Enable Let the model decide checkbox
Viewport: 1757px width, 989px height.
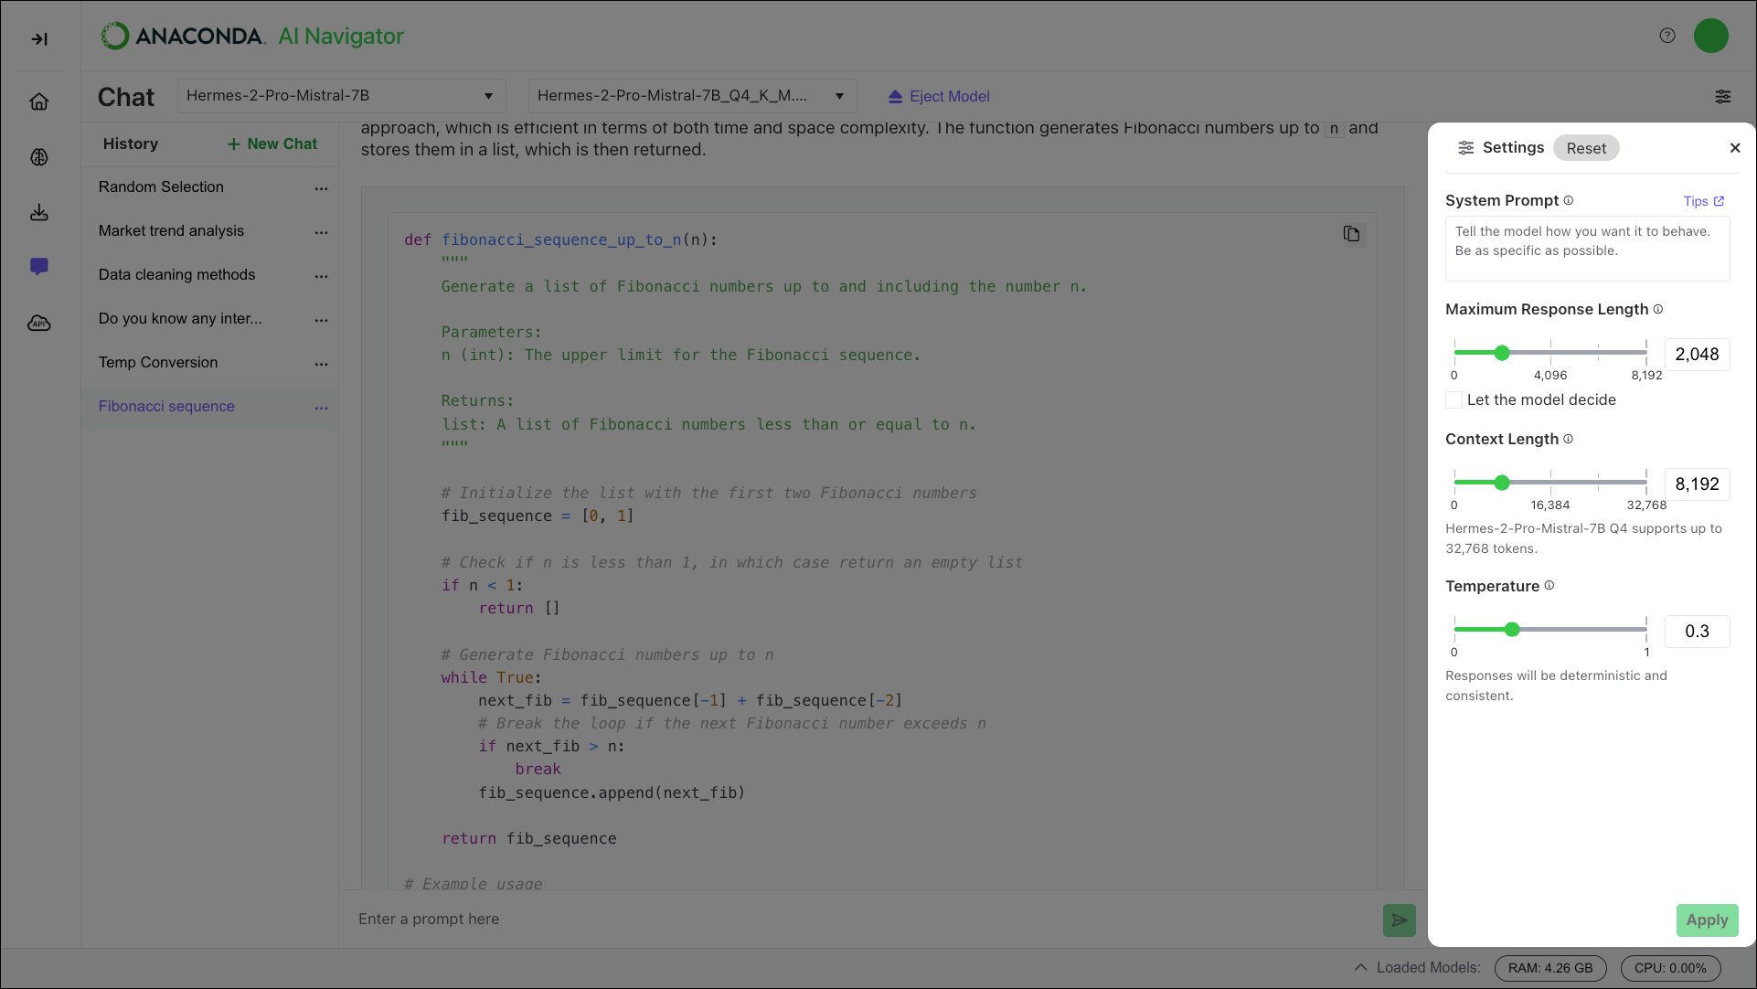point(1454,400)
